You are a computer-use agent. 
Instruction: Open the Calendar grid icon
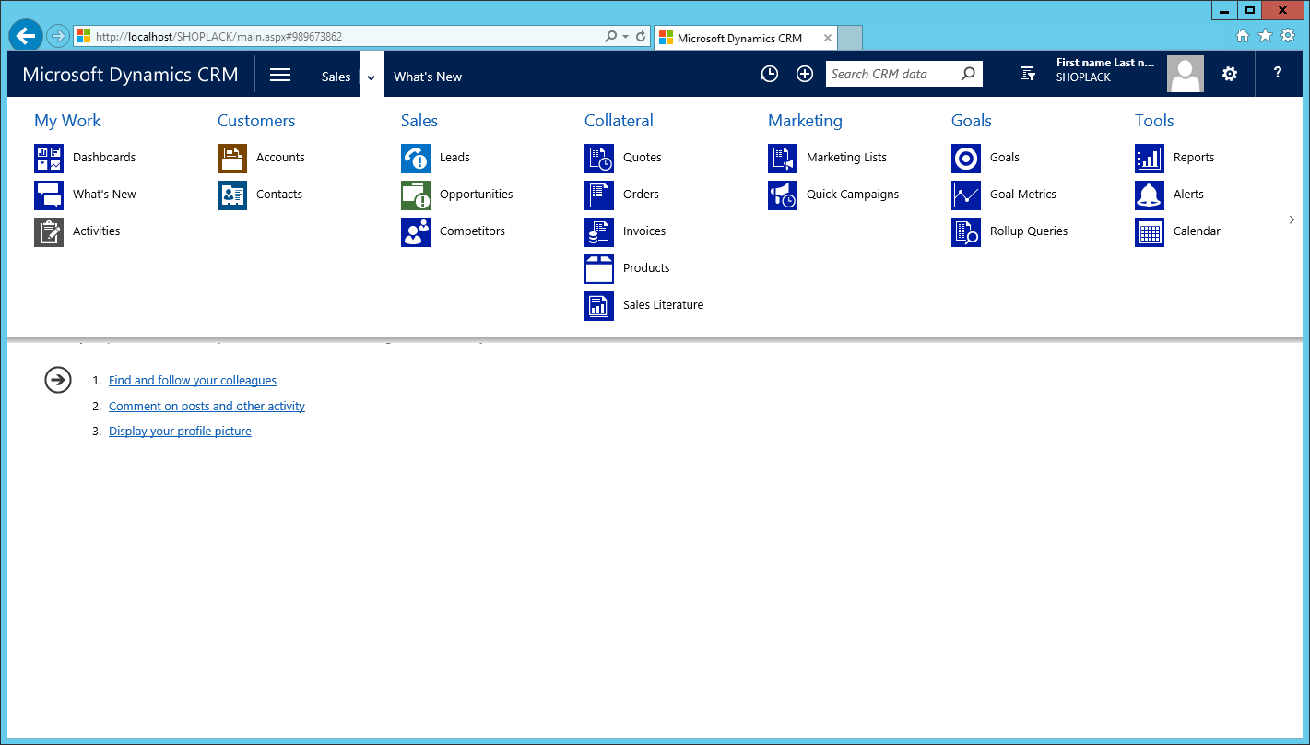[x=1150, y=232]
